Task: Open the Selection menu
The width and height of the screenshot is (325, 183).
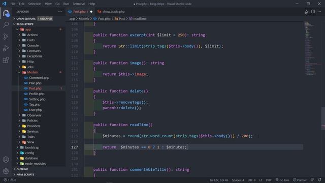Action: [x=35, y=4]
